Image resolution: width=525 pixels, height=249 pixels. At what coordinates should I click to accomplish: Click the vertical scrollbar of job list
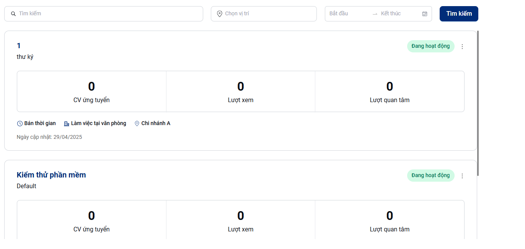[478, 103]
